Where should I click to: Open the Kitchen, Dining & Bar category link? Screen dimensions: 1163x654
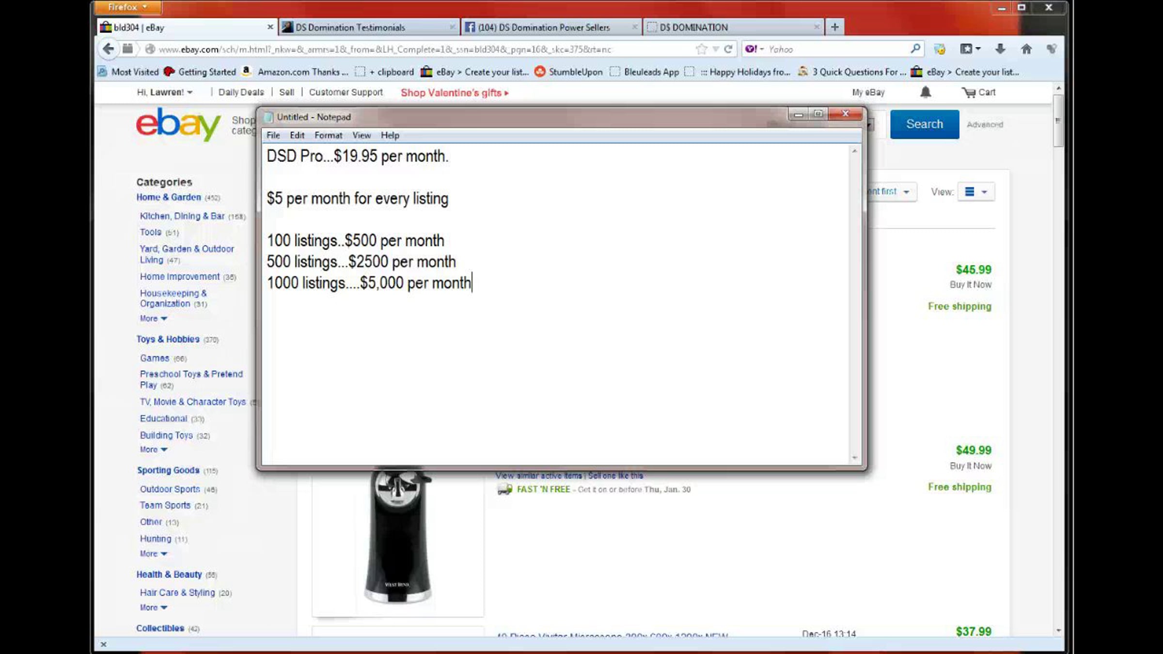click(x=182, y=216)
